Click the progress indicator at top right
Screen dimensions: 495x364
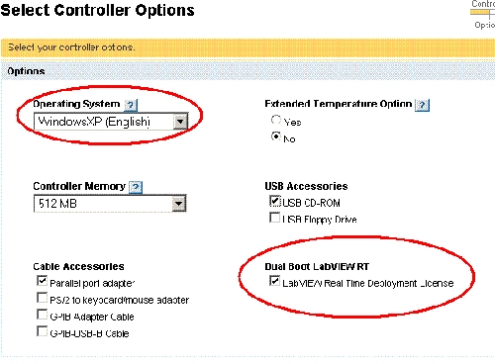point(482,14)
